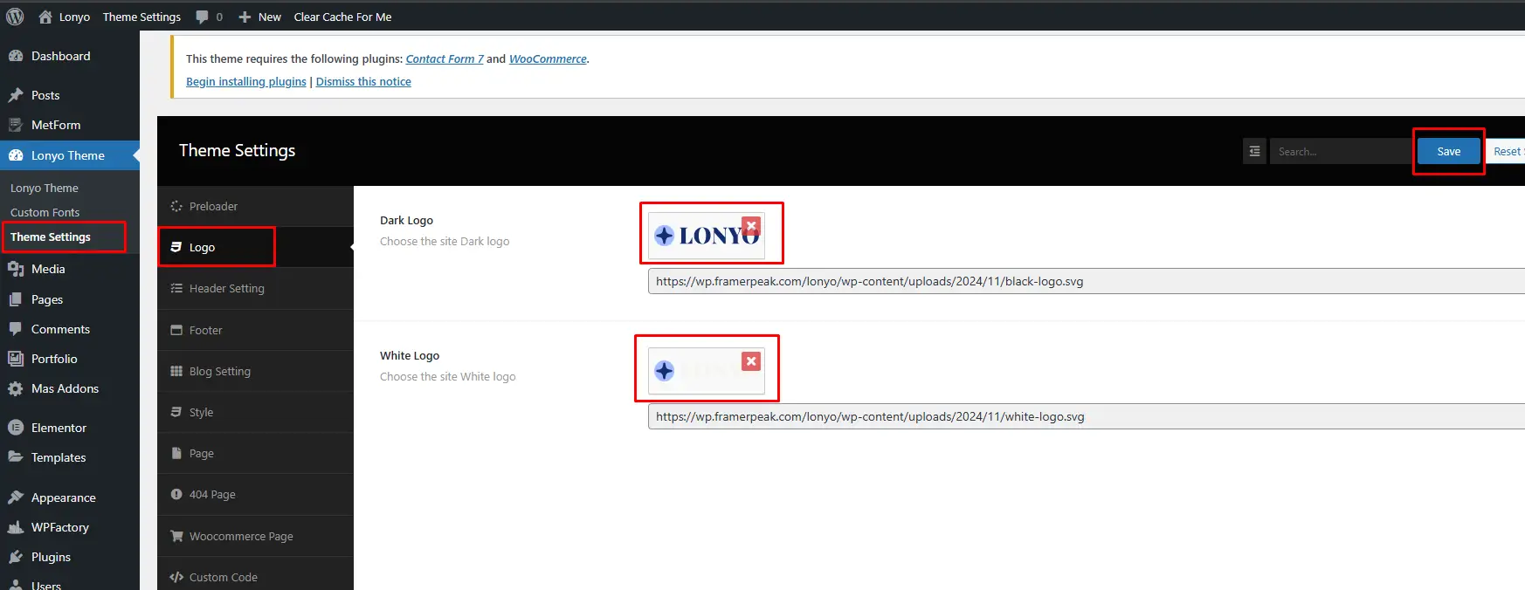The width and height of the screenshot is (1525, 590).
Task: Click the Woocommerce Page cart icon
Action: pos(176,536)
